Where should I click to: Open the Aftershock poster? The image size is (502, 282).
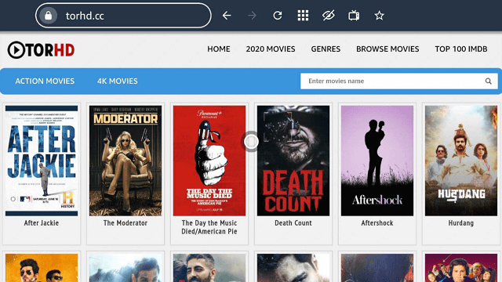[377, 161]
